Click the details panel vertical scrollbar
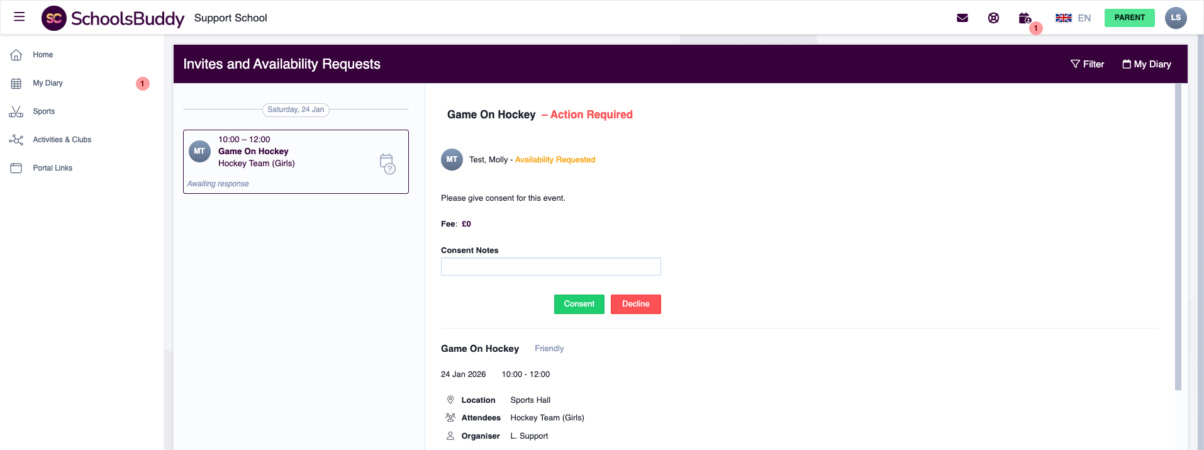 [1178, 236]
